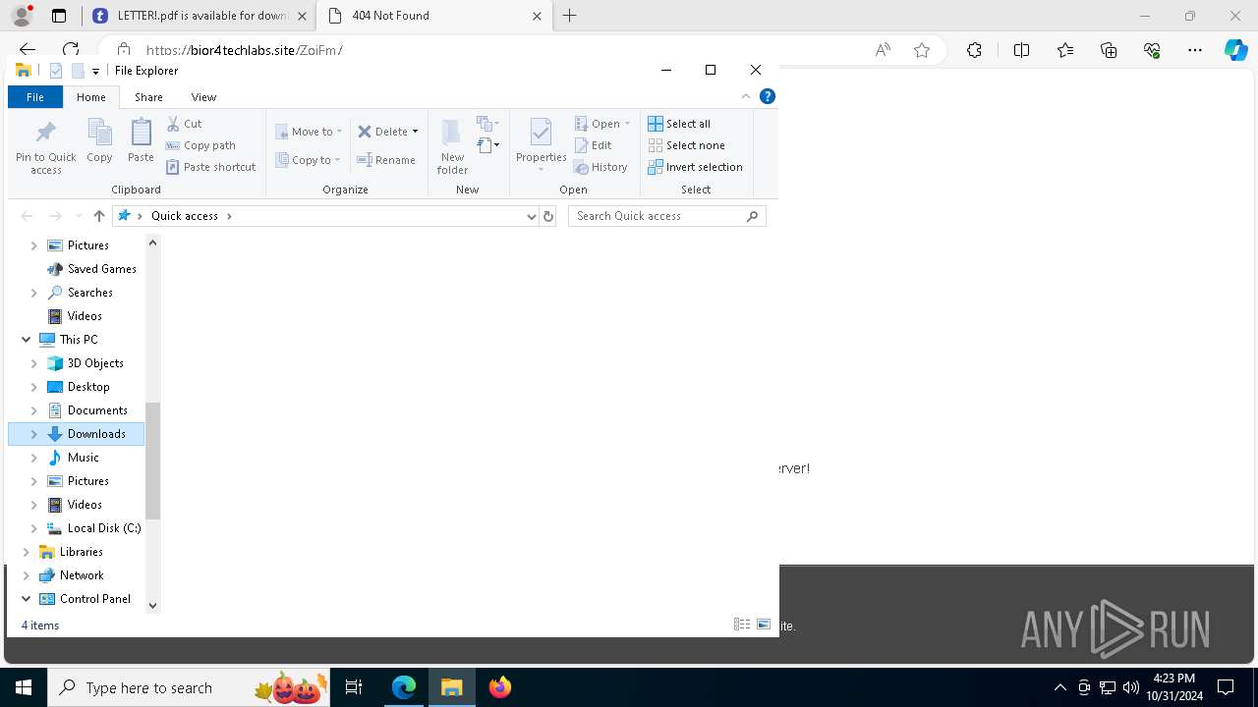This screenshot has height=707, width=1258.
Task: Expand the Downloads tree node
Action: 34,434
